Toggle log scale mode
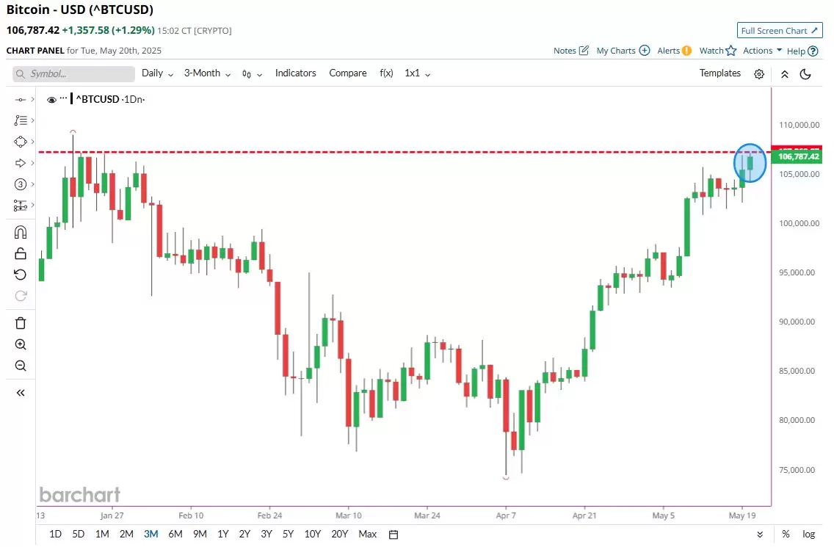Image resolution: width=834 pixels, height=547 pixels. click(x=808, y=535)
